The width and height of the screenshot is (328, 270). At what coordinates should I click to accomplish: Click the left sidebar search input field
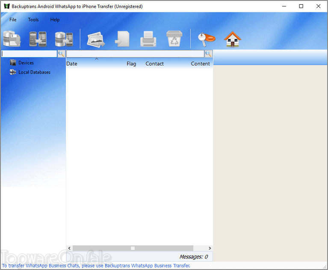point(29,54)
